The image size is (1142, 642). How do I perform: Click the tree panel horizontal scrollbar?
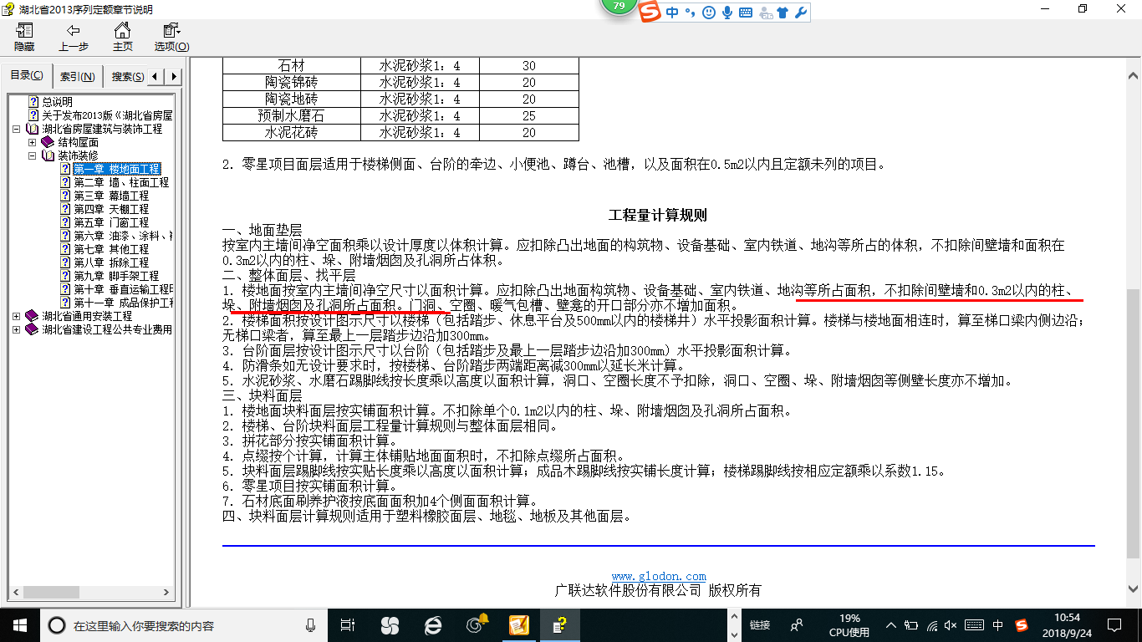[50, 592]
